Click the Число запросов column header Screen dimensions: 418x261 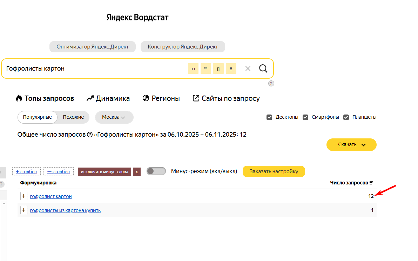point(349,183)
